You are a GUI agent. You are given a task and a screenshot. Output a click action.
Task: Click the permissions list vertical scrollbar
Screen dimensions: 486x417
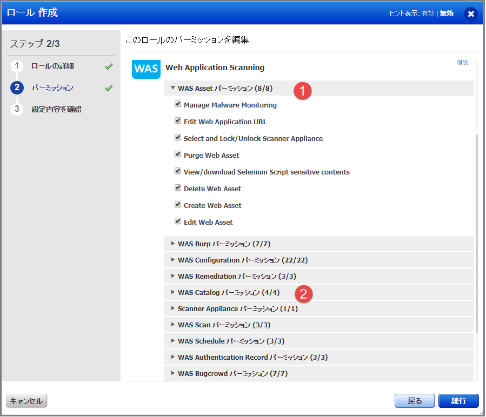coord(476,232)
